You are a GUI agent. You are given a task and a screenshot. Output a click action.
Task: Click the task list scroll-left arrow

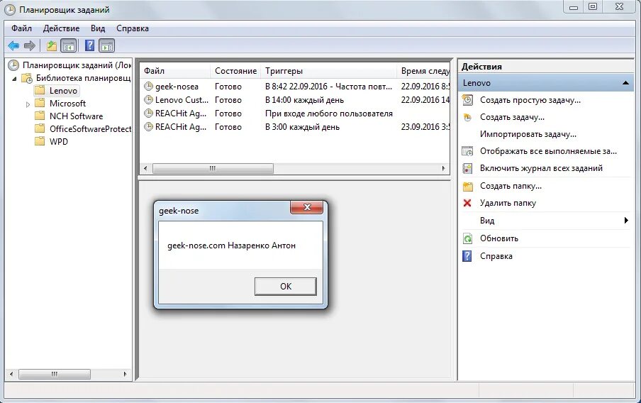pyautogui.click(x=145, y=168)
